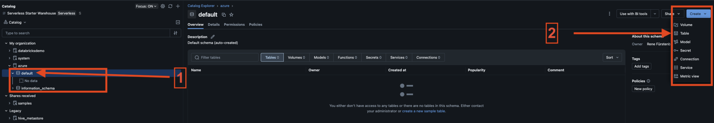Collapse the catalog side panel
Image resolution: width=714 pixels, height=123 pixels.
(178, 22)
